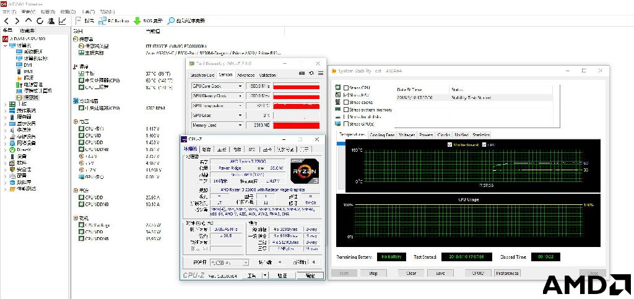
Task: Click the Memory Used red graph bar
Action: (x=297, y=125)
